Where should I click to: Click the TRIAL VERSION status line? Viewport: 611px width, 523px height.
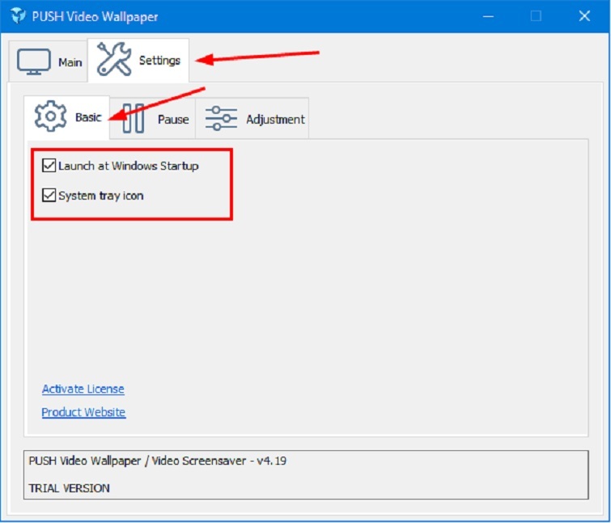click(x=69, y=487)
